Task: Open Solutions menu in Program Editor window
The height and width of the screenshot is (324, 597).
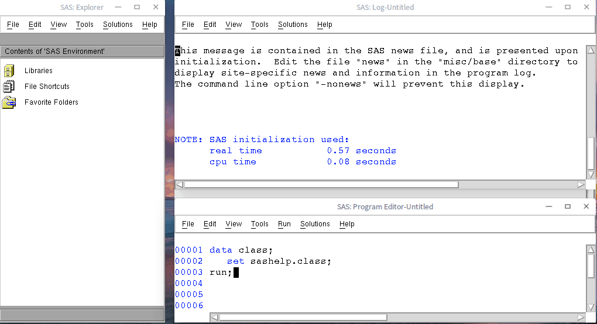Action: pos(315,224)
